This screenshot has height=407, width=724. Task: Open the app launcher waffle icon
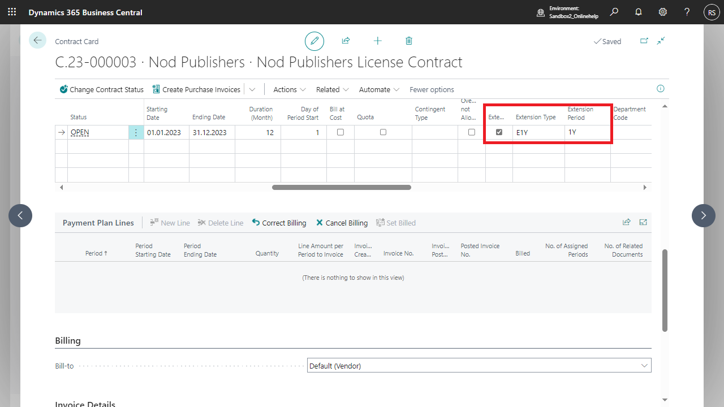point(12,12)
